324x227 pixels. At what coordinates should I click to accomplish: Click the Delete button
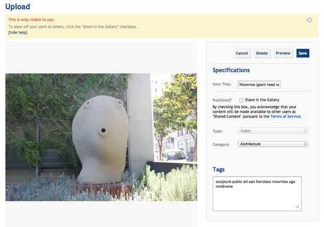pyautogui.click(x=262, y=53)
